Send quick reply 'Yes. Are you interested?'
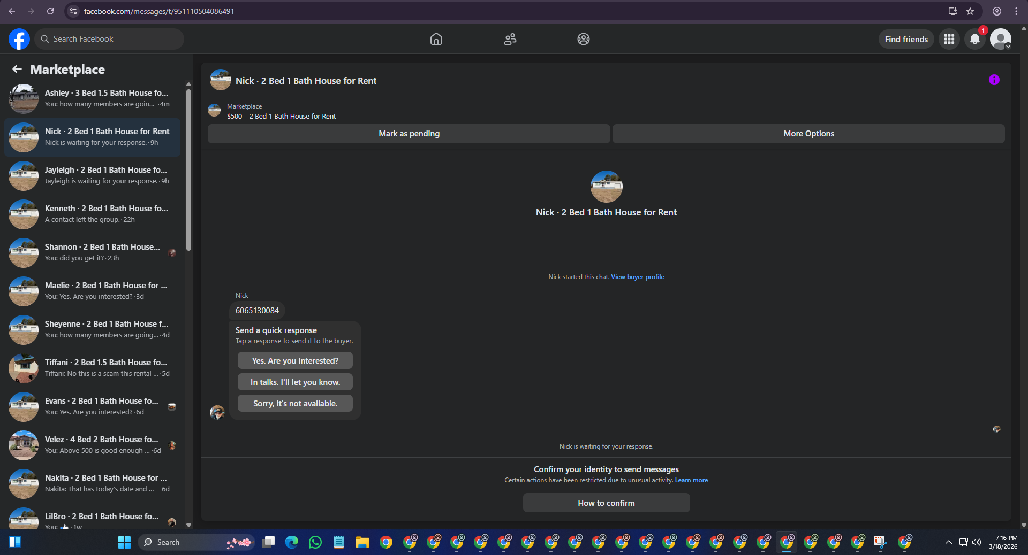 click(x=295, y=361)
